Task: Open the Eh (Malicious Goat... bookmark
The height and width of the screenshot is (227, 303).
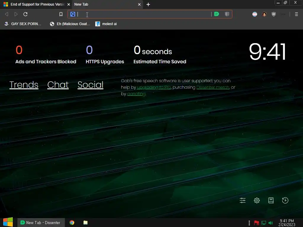Action: (x=70, y=24)
